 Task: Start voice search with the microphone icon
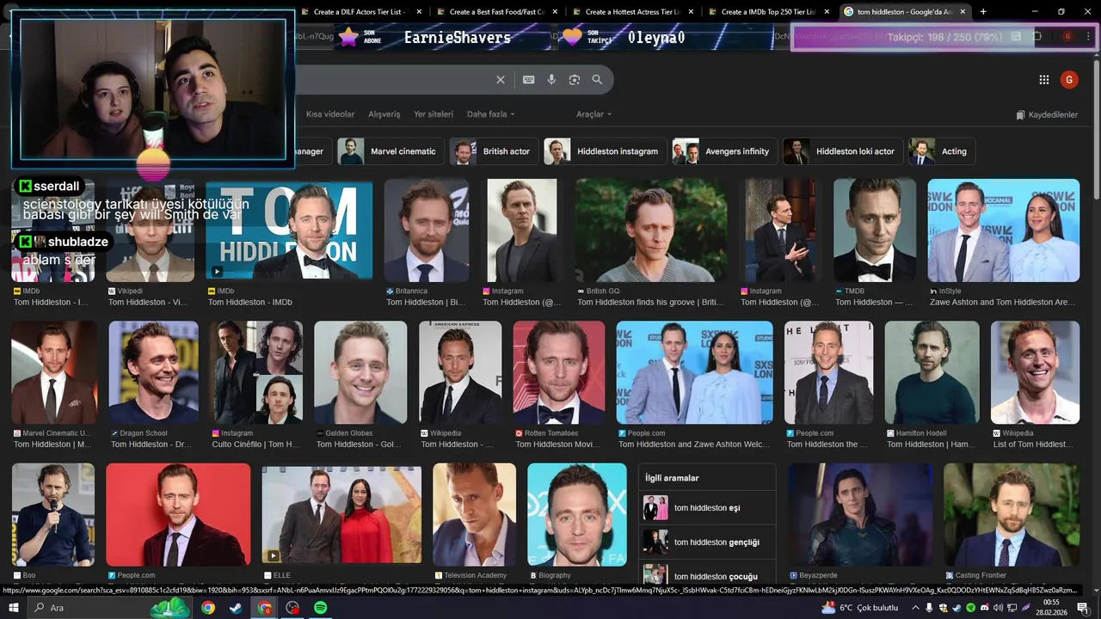click(551, 79)
